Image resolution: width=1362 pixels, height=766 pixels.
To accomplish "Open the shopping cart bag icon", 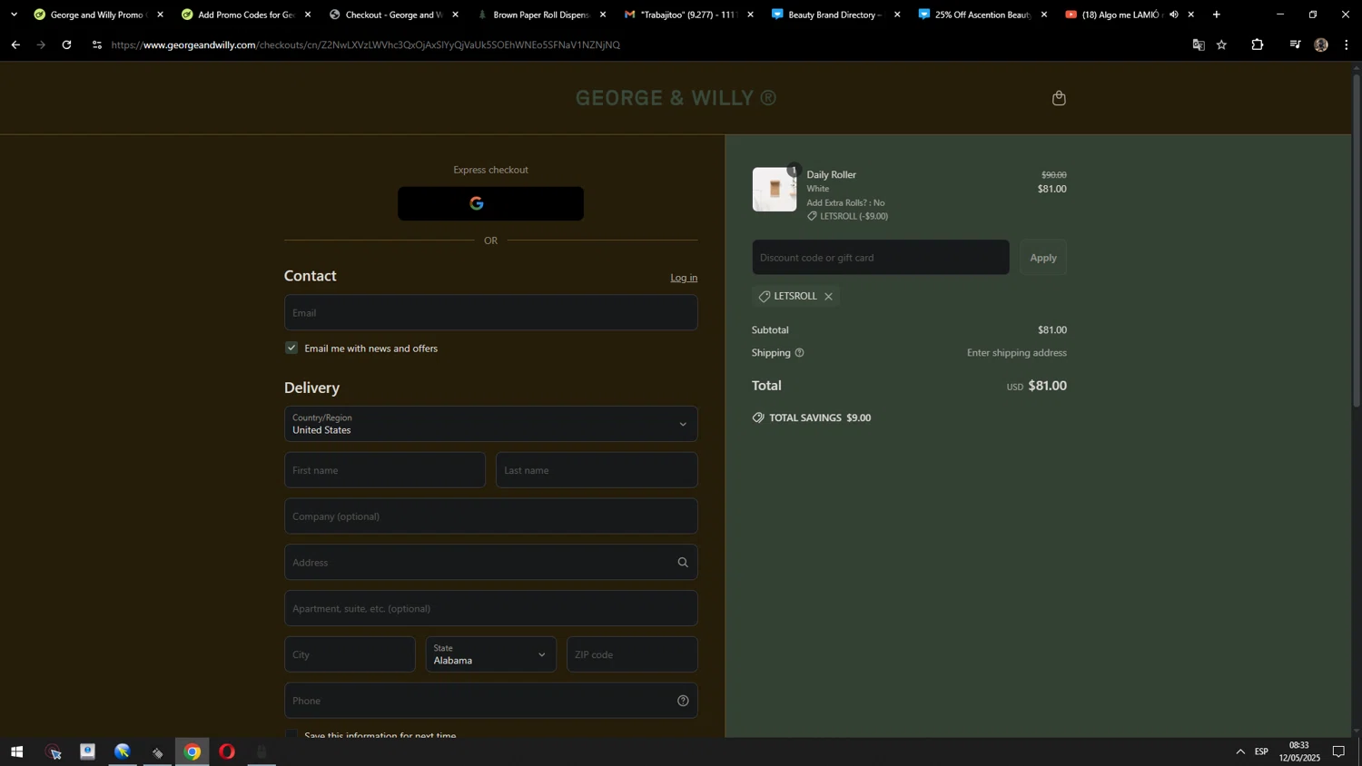I will (x=1059, y=98).
